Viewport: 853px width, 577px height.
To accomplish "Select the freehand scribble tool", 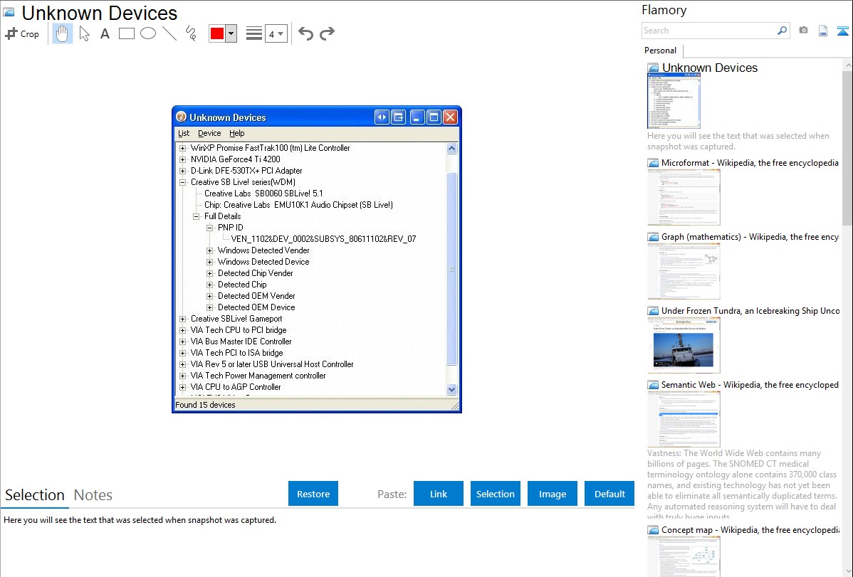I will click(191, 33).
